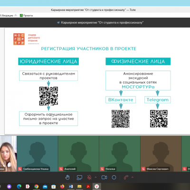Start recording with the circle icon
Screen dimensions: 190x190
coord(114,177)
